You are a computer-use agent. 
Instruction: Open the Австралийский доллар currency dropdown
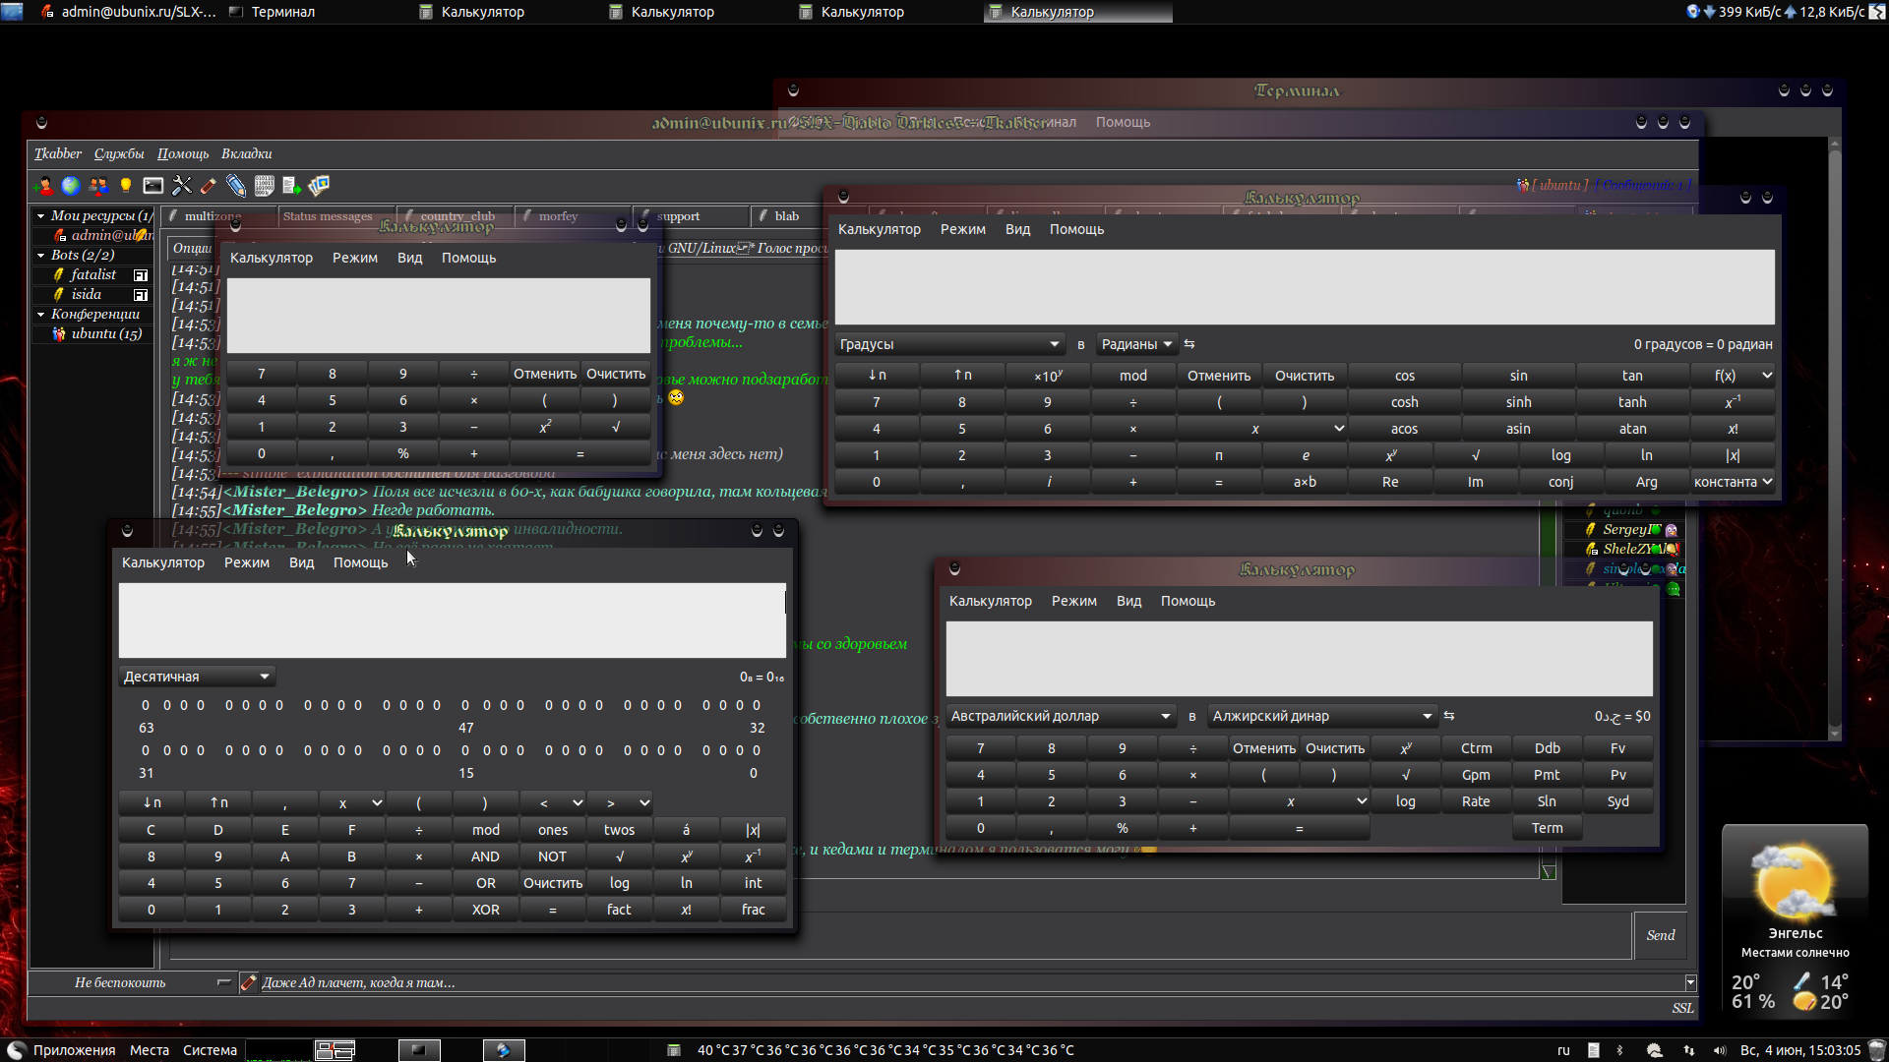click(1060, 716)
